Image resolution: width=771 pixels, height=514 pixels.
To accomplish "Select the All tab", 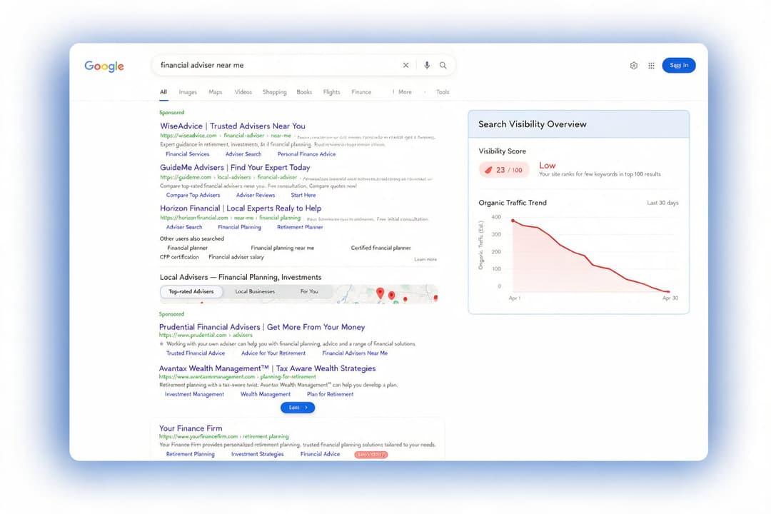I will pos(163,92).
